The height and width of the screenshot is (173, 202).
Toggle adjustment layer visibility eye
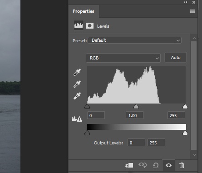pos(168,165)
